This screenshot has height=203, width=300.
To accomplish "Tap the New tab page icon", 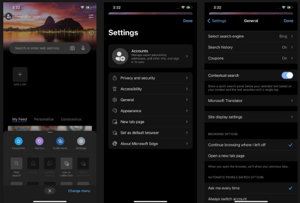I will tap(115, 122).
